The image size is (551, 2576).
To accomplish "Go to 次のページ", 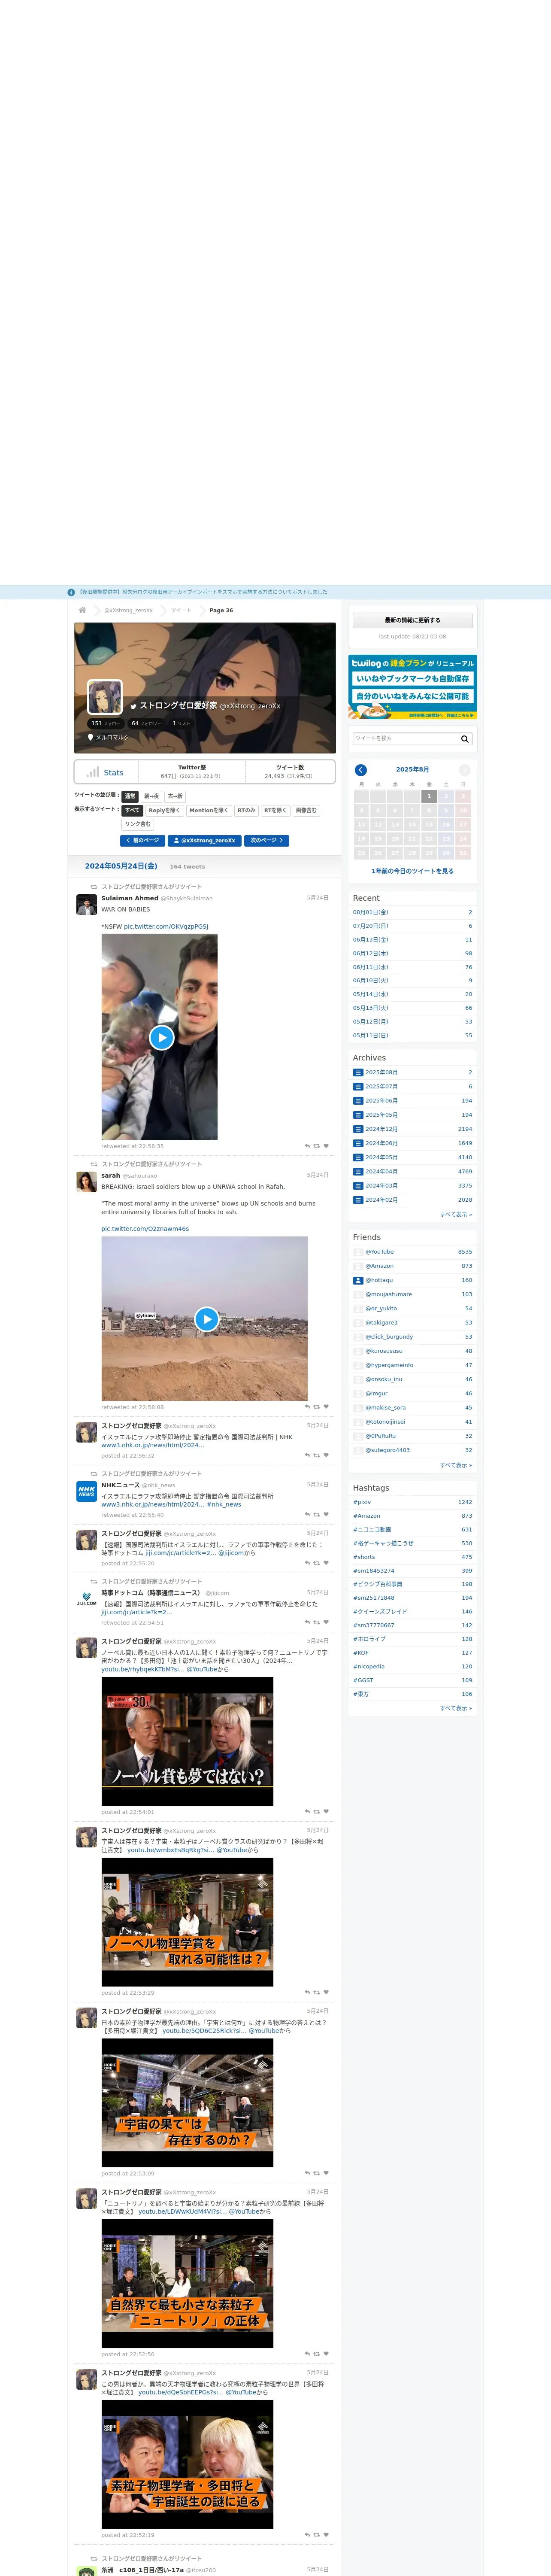I will (267, 841).
